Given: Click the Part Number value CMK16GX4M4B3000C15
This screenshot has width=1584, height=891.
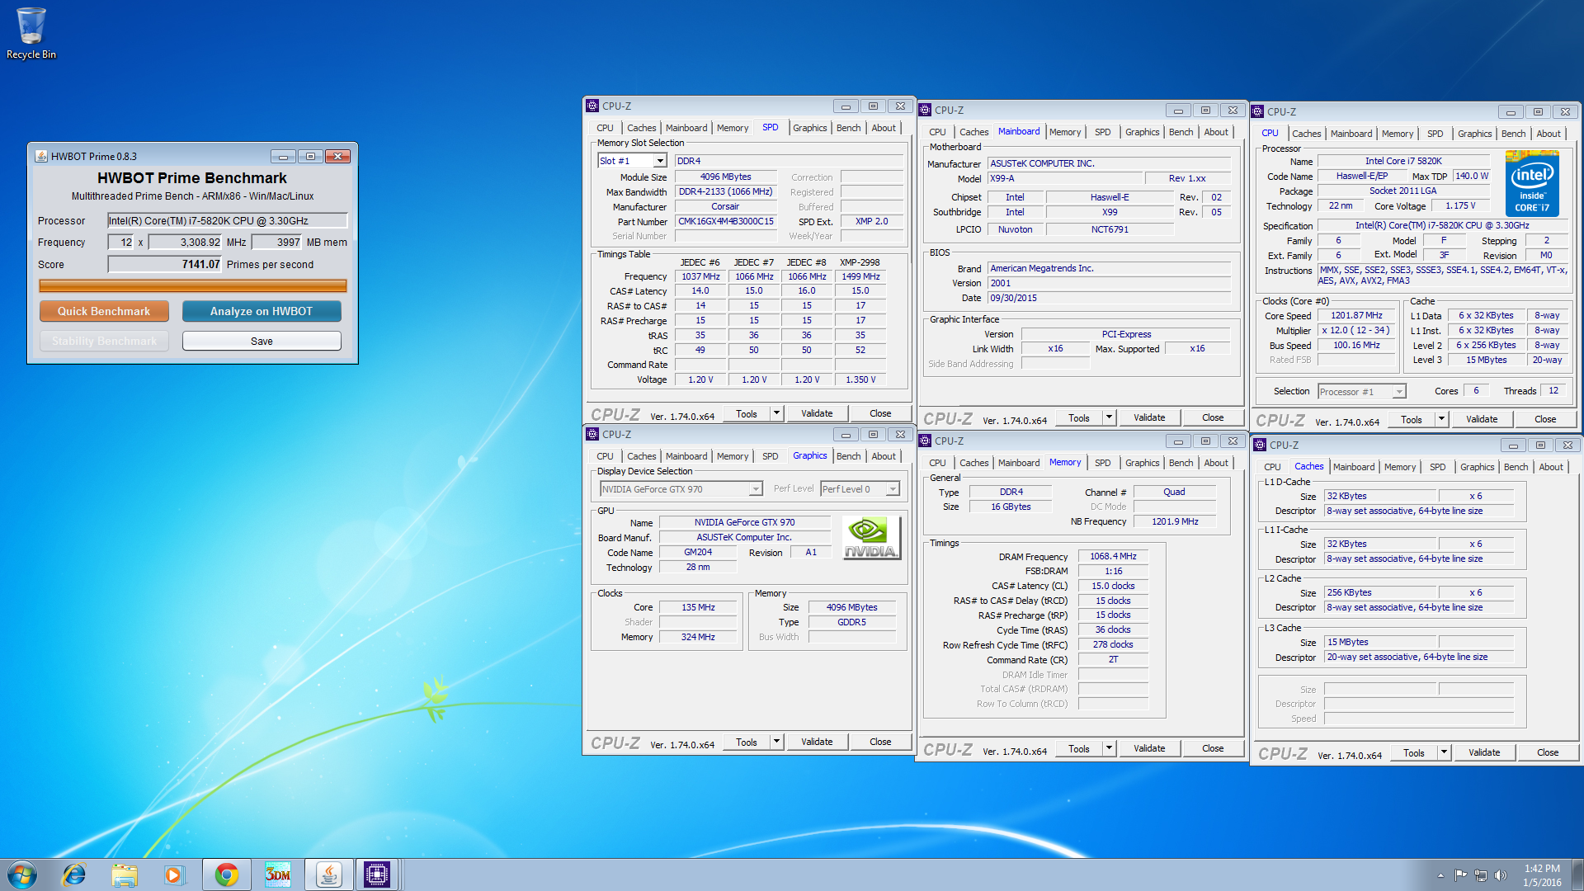Looking at the screenshot, I should click(x=726, y=221).
